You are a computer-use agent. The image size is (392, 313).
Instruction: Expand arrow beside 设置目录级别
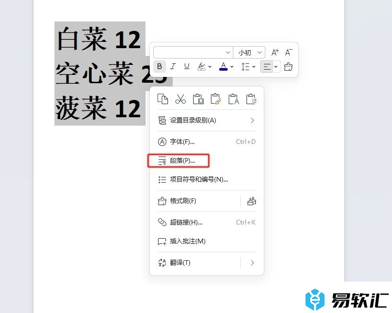click(252, 120)
